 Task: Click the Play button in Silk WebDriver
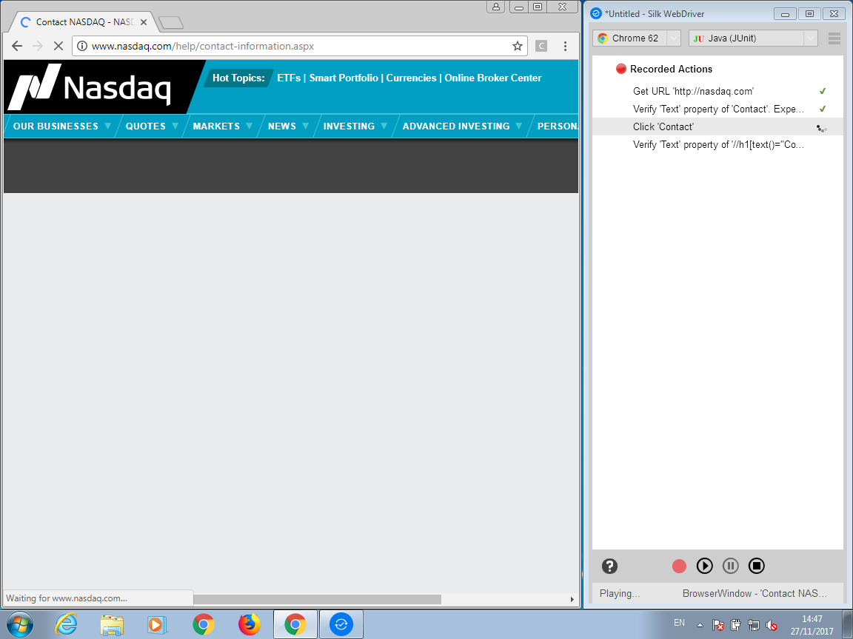(704, 567)
